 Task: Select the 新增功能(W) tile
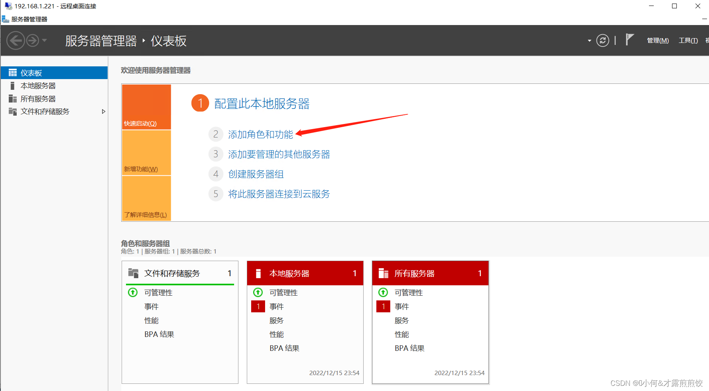pos(147,153)
